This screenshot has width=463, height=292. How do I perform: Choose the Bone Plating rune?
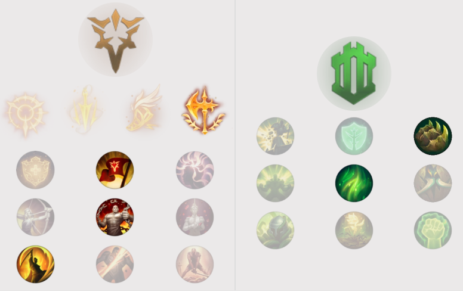(433, 183)
